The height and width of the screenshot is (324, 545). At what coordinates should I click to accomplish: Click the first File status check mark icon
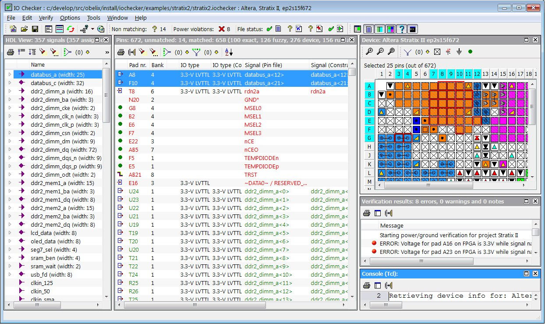[x=269, y=29]
